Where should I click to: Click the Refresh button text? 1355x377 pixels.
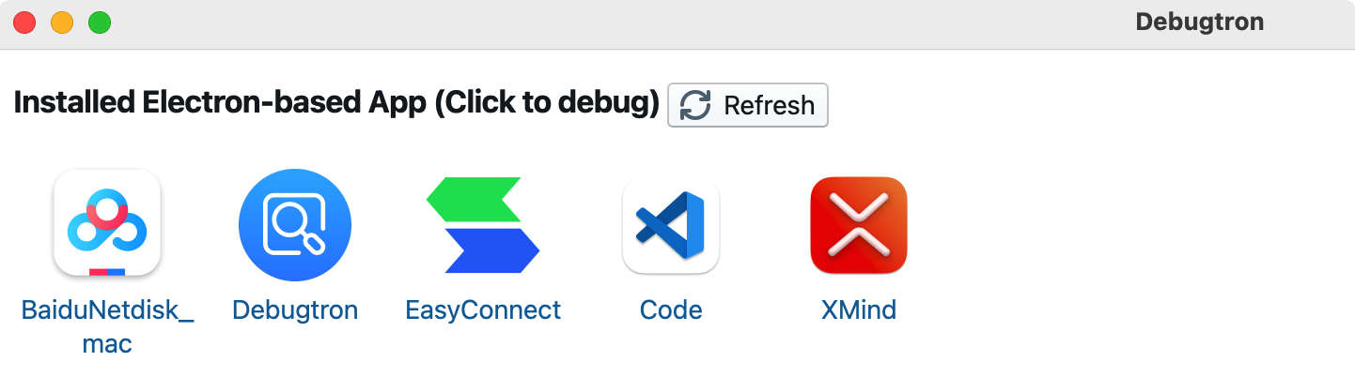pos(770,105)
